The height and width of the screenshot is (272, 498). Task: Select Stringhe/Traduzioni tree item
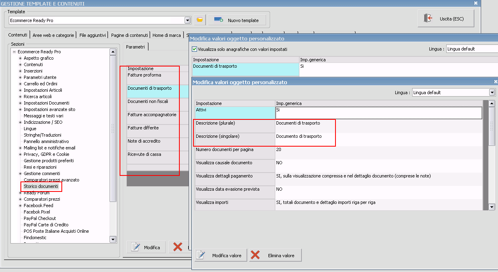click(43, 135)
